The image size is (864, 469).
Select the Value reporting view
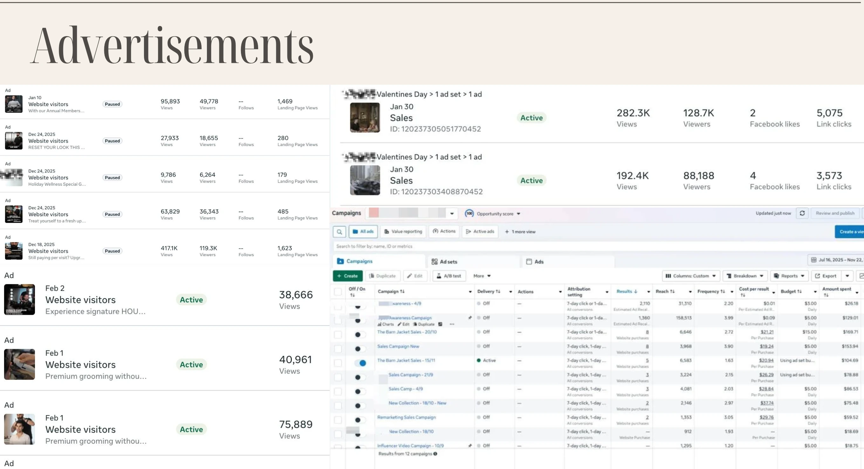403,231
